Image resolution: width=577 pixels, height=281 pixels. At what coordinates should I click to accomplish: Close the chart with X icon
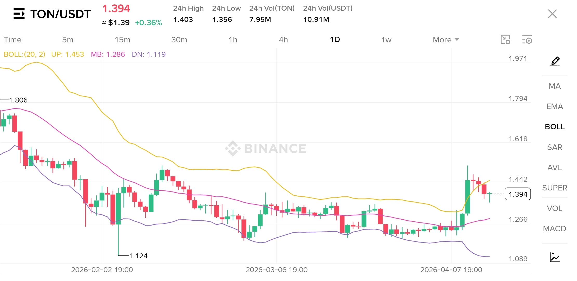coord(552,14)
